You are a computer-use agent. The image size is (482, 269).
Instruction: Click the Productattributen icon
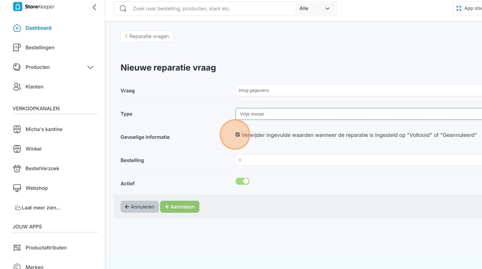click(x=17, y=248)
